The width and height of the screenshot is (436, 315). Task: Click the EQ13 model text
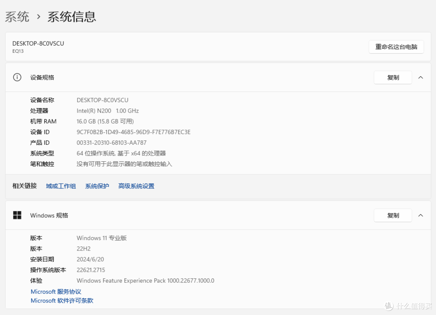pos(18,51)
